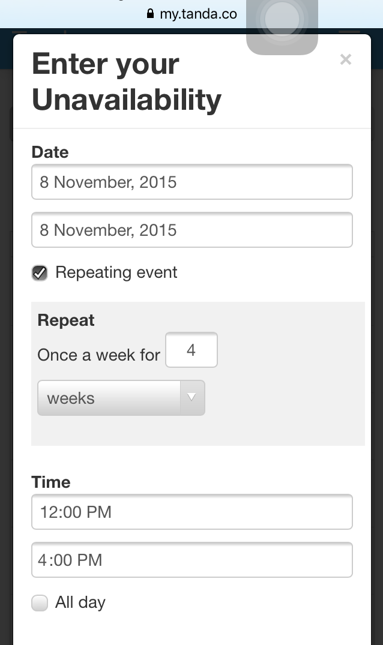The image size is (383, 645).
Task: Tap the Time section label
Action: coord(51,482)
